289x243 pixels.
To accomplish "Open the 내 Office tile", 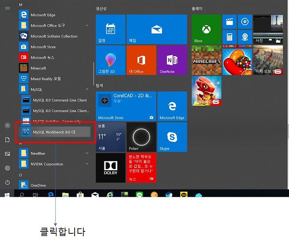I will 141,60.
